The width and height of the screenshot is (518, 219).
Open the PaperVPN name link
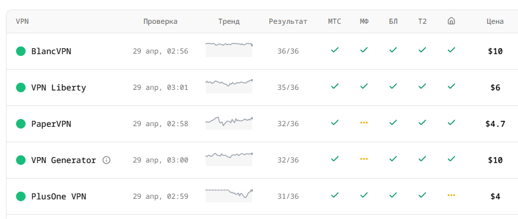click(x=51, y=124)
